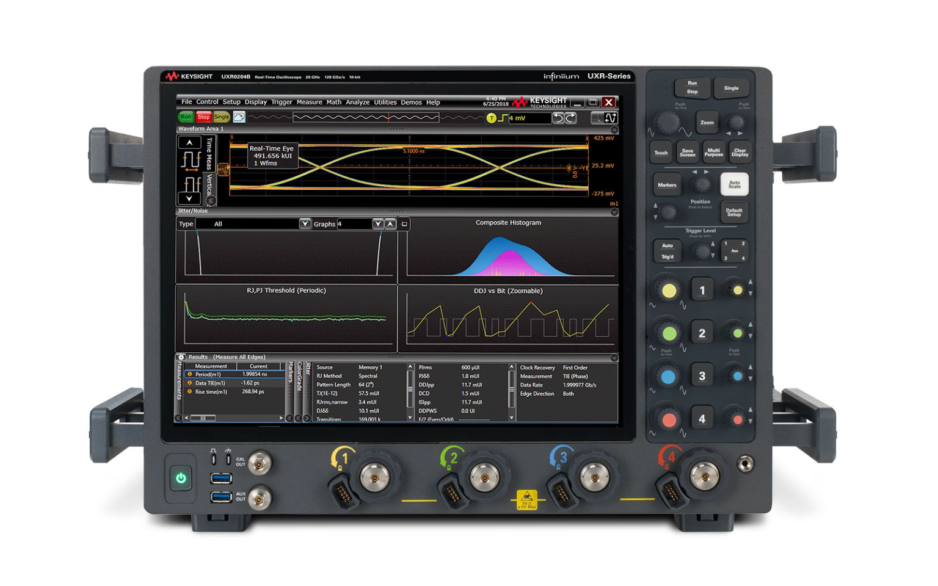Click the yellow trigger T icon
Image resolution: width=938 pixels, height=586 pixels.
491,118
